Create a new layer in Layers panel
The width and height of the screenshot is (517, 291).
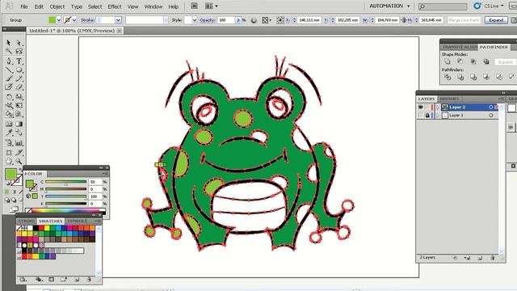point(480,258)
